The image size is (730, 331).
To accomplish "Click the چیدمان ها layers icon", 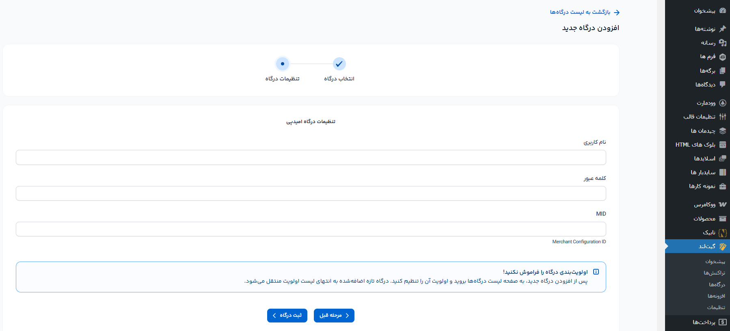I will [x=722, y=131].
